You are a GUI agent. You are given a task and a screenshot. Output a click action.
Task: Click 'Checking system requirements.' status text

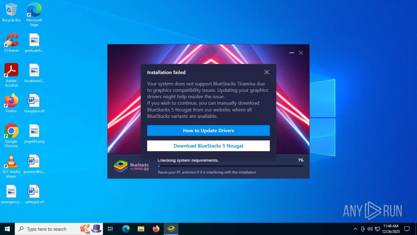tap(188, 160)
